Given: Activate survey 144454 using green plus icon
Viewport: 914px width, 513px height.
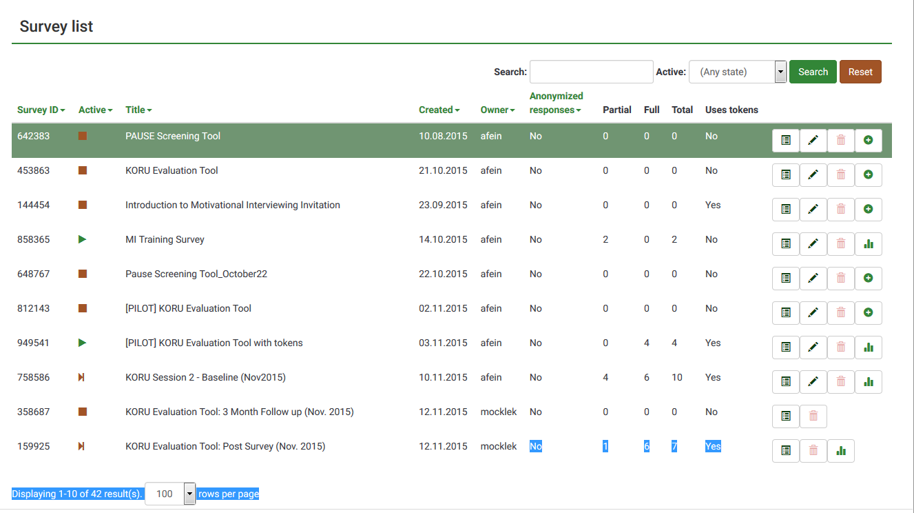Looking at the screenshot, I should click(868, 209).
